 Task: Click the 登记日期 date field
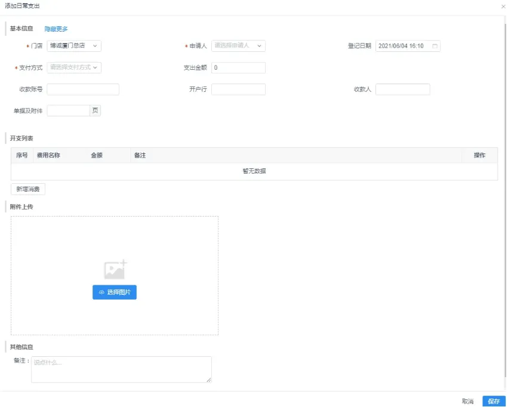tap(402, 46)
